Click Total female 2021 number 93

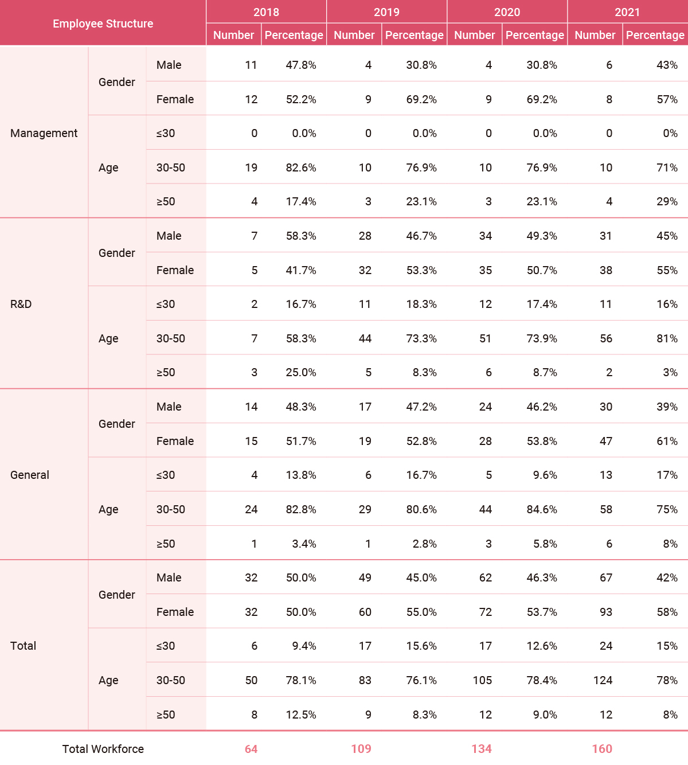pyautogui.click(x=606, y=612)
